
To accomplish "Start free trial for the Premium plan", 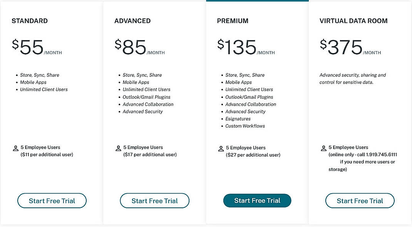I will 257,200.
